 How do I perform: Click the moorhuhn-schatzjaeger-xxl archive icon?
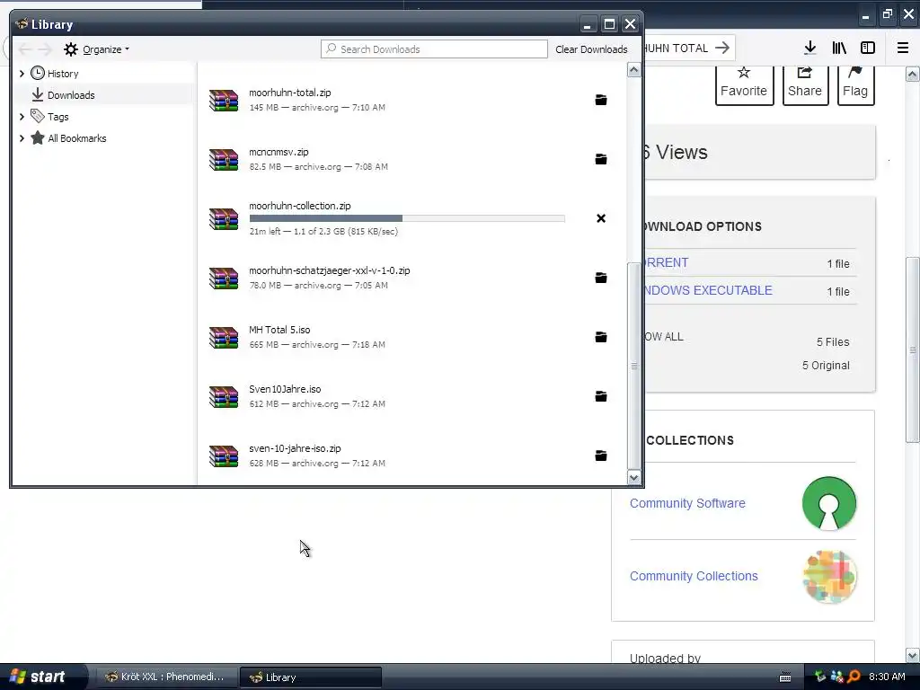[224, 278]
